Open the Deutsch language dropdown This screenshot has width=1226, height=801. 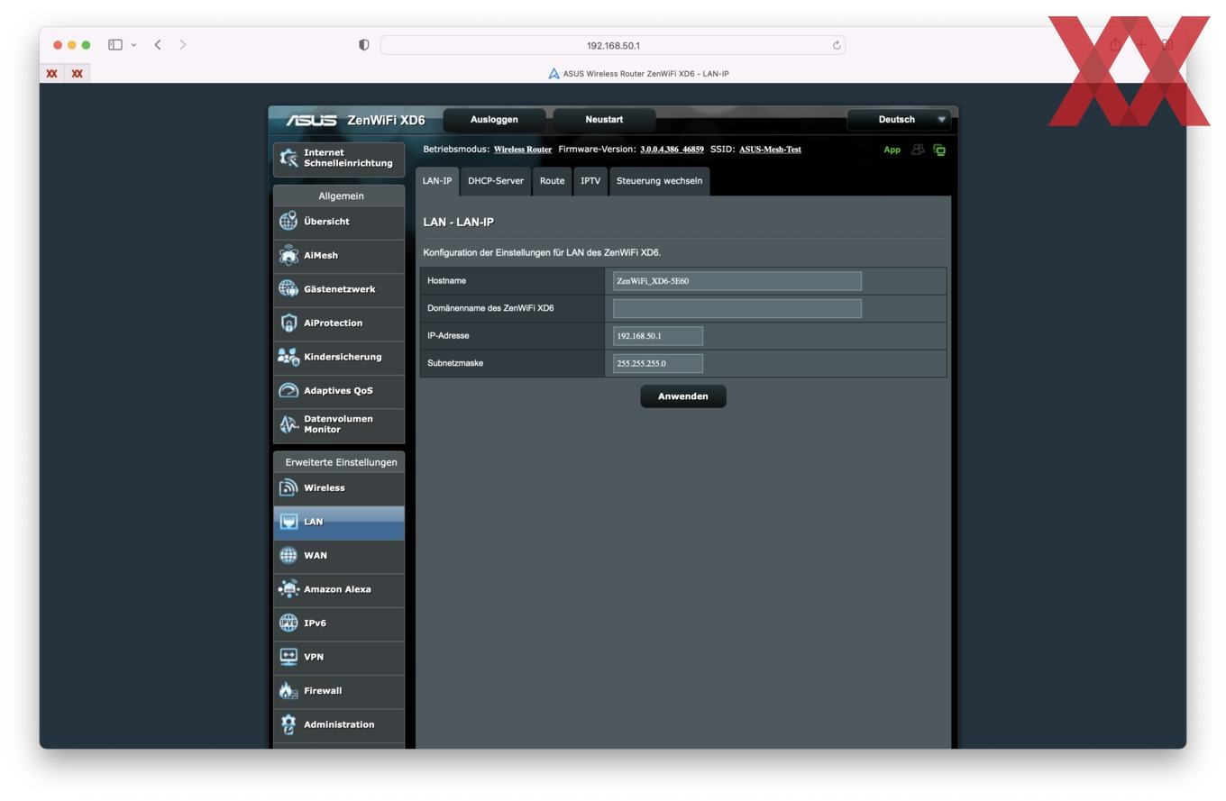tap(899, 120)
